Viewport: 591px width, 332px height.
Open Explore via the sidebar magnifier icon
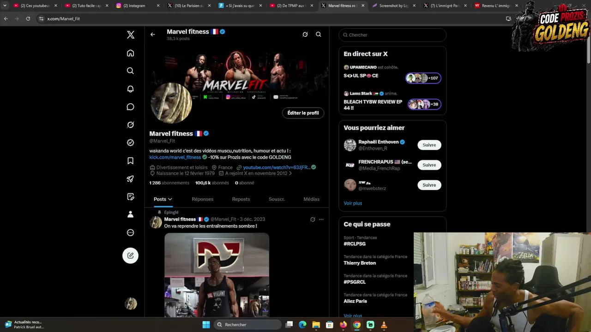130,71
